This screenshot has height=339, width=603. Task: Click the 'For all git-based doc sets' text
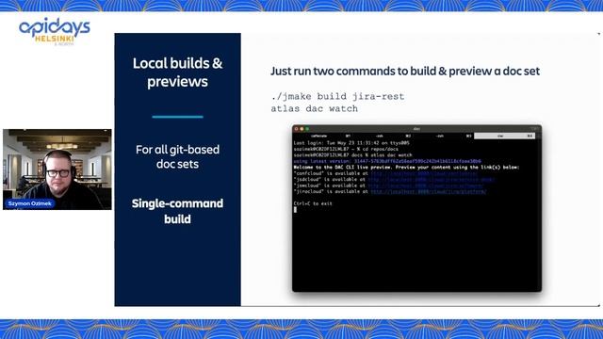coord(177,157)
